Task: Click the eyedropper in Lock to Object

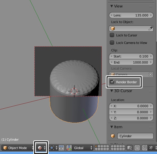Action: pyautogui.click(x=151, y=28)
